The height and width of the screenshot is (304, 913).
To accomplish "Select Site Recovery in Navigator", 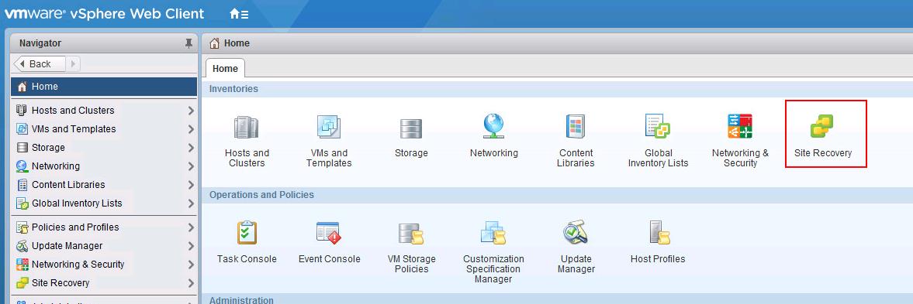I will tap(104, 282).
